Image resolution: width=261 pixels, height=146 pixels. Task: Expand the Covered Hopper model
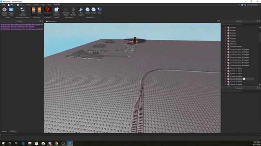tap(226, 47)
